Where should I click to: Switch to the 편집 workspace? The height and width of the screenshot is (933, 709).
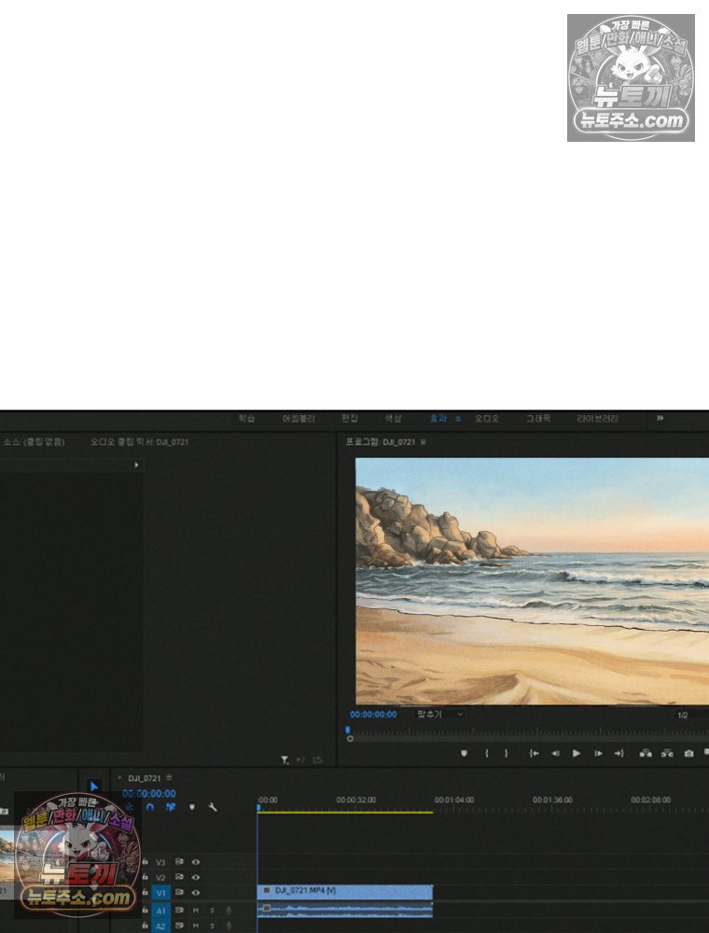(x=349, y=419)
